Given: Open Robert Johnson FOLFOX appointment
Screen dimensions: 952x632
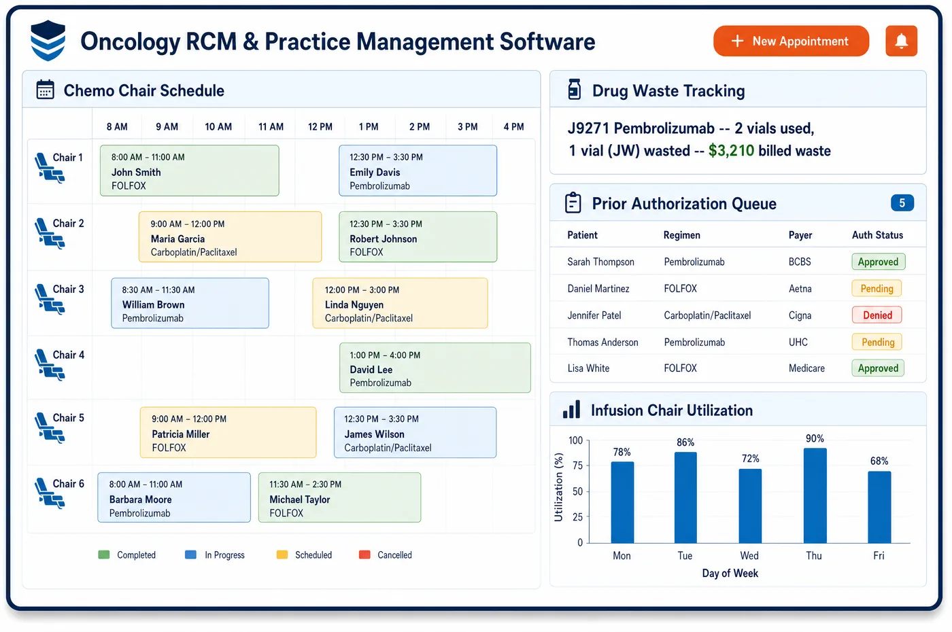Looking at the screenshot, I should click(x=418, y=236).
